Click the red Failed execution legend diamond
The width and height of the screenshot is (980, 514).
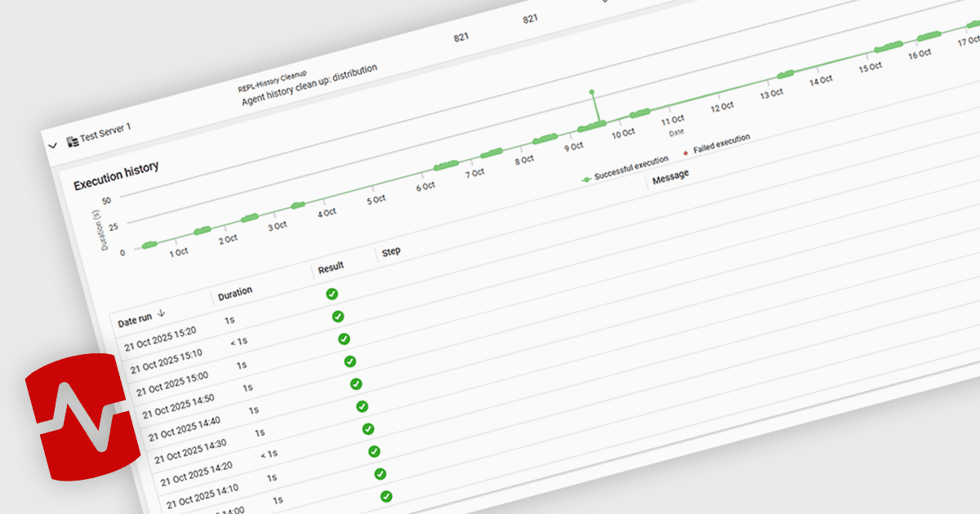coord(685,153)
